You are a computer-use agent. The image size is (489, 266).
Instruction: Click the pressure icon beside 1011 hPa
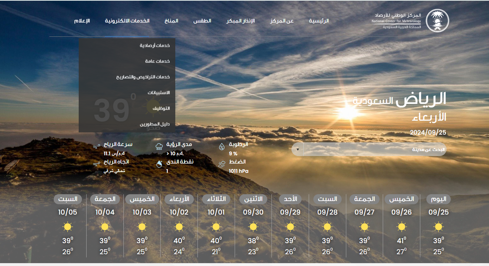pyautogui.click(x=222, y=164)
